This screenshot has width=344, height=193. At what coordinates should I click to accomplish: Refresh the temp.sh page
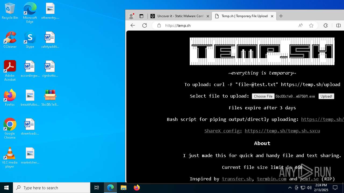[145, 25]
